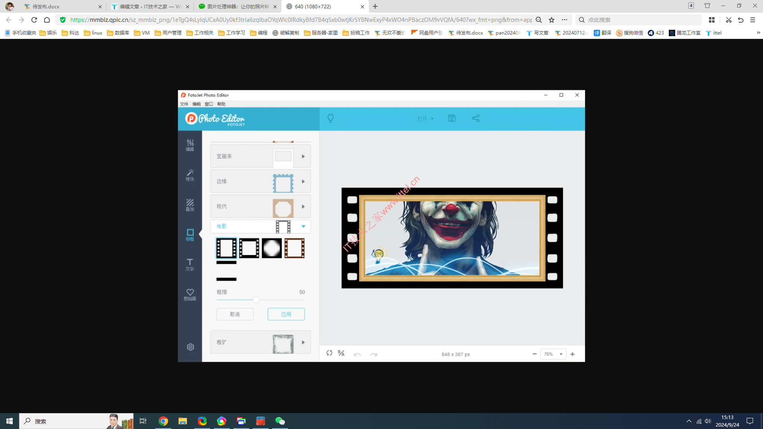
Task: Open the 帮助 menu in FotoJet
Action: [221, 104]
